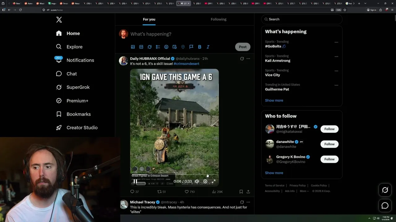Open options for Kali Armstrong trend
The image size is (396, 222).
[x=336, y=57]
